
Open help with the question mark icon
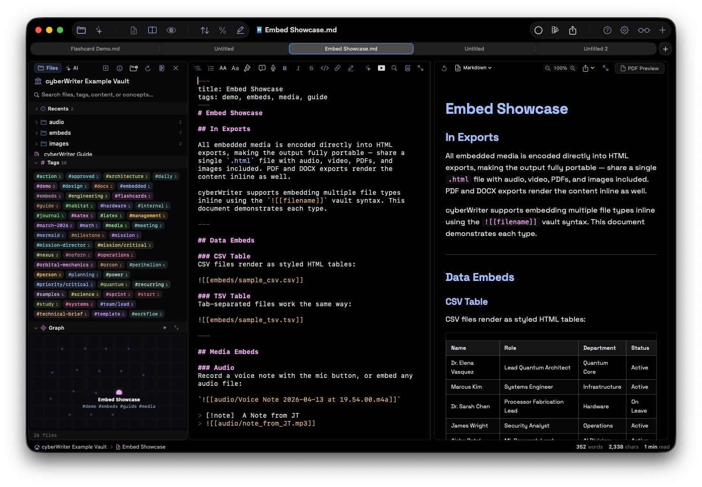click(x=607, y=30)
